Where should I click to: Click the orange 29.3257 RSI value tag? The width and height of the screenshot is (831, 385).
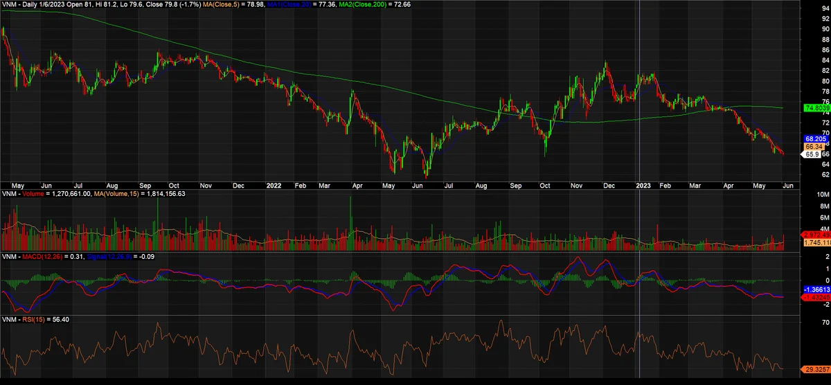click(x=816, y=370)
